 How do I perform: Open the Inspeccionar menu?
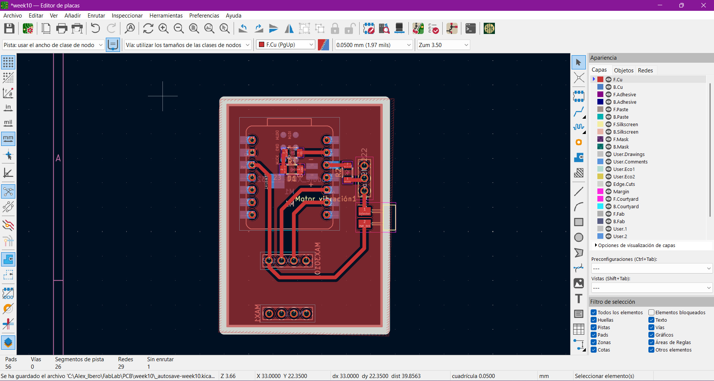[x=127, y=15]
